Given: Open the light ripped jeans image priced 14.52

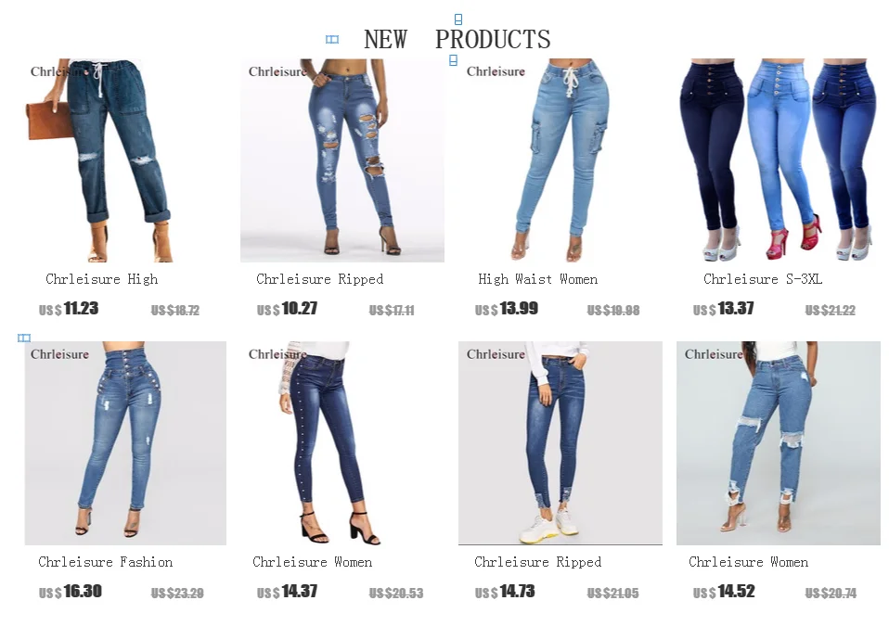Looking at the screenshot, I should point(779,443).
